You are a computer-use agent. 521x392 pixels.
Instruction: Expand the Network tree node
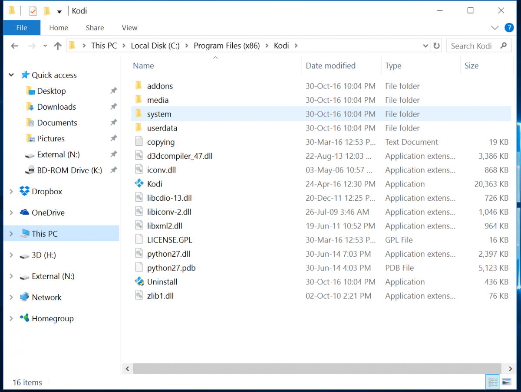click(11, 297)
